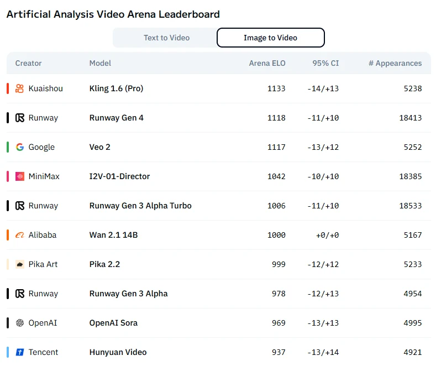Click the confidence interval -14/+13
Viewport: 441px width, 366px height.
pyautogui.click(x=323, y=88)
